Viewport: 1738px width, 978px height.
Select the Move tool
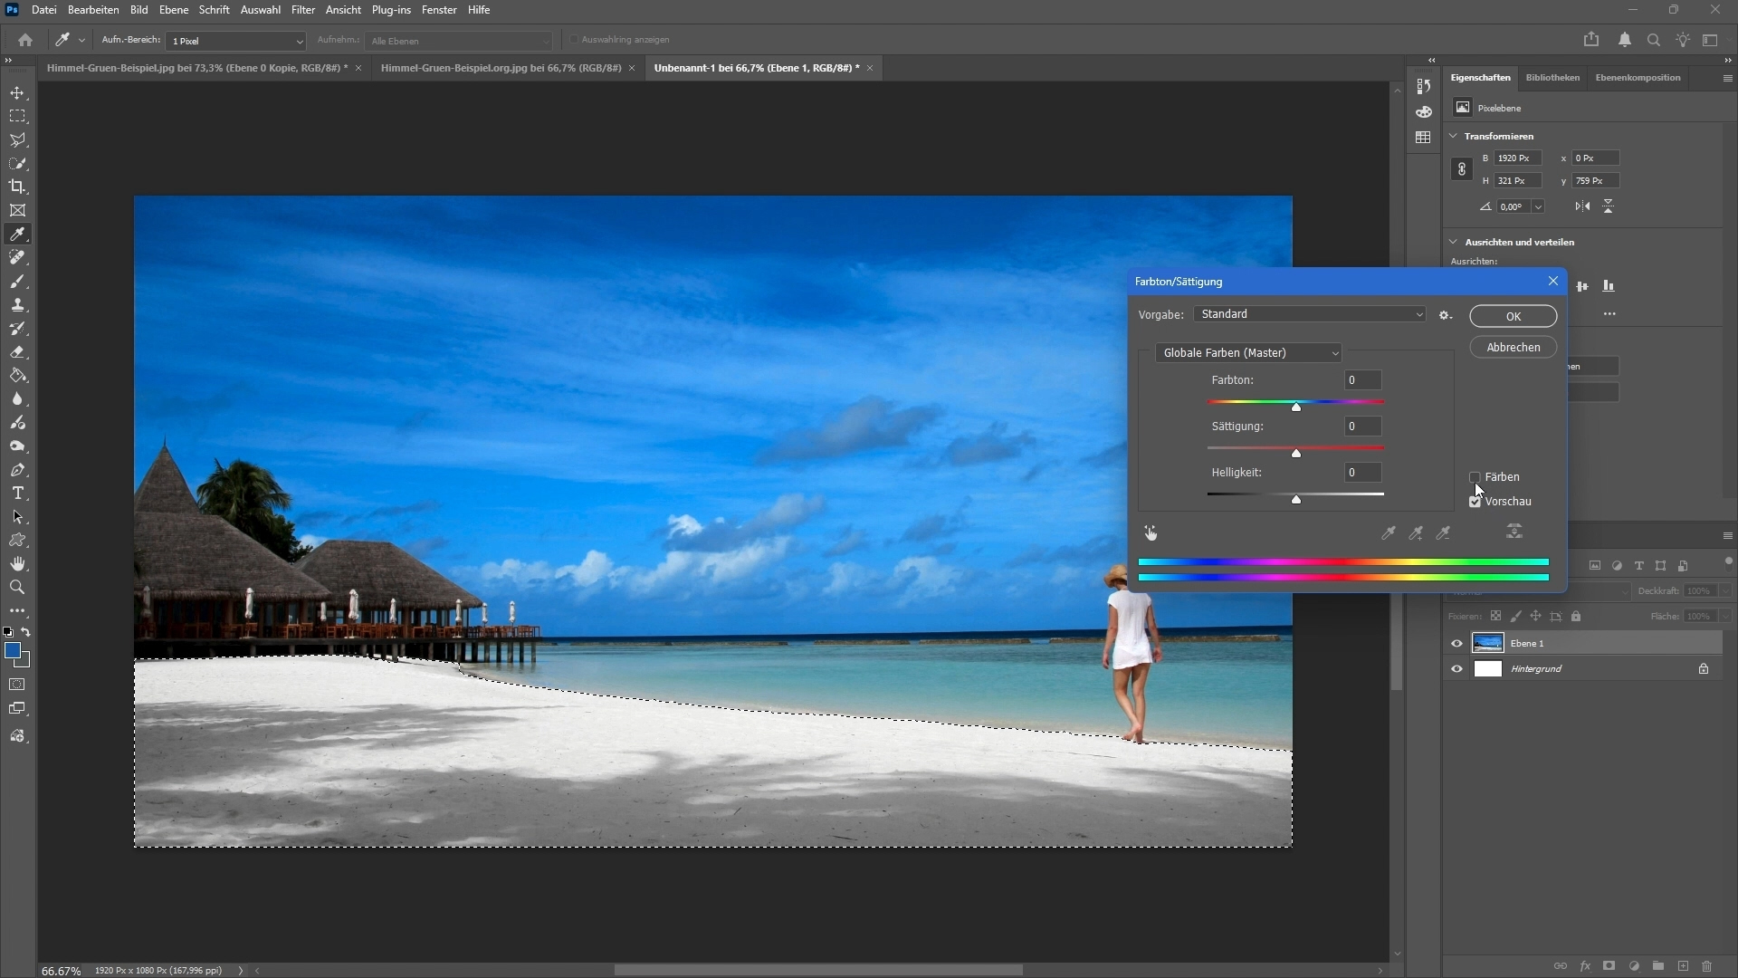pos(17,93)
